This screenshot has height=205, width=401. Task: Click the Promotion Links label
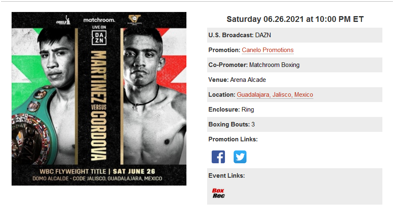(x=233, y=139)
